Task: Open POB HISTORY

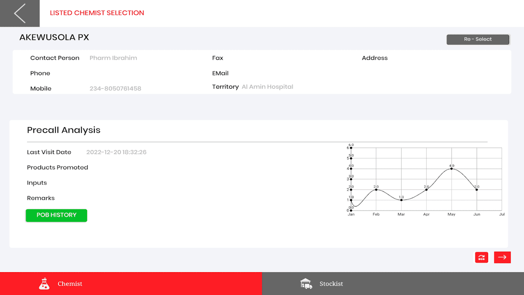Action: point(56,215)
